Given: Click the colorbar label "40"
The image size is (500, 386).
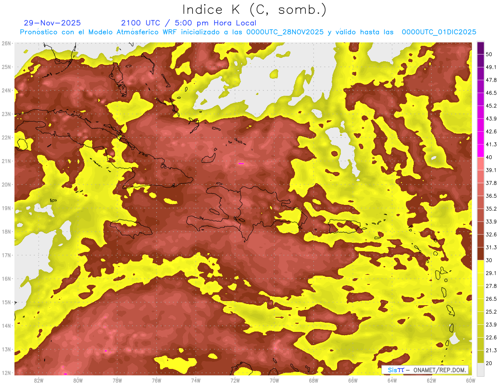Looking at the screenshot, I should click(489, 157).
